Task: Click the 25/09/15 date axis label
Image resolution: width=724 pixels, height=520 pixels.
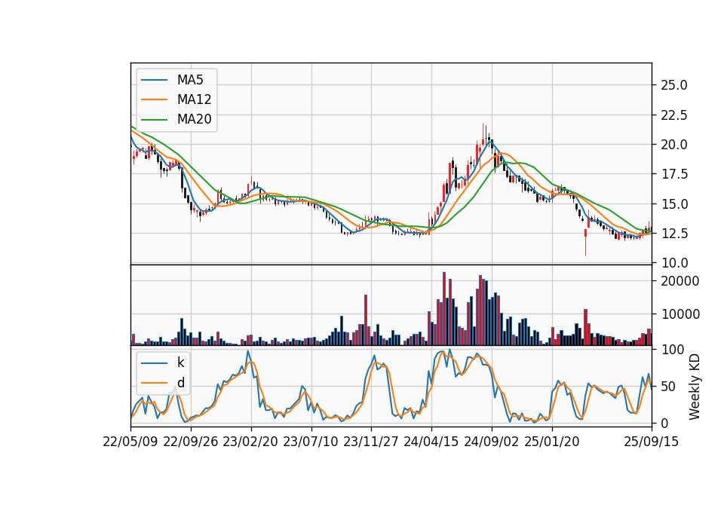Action: [651, 442]
